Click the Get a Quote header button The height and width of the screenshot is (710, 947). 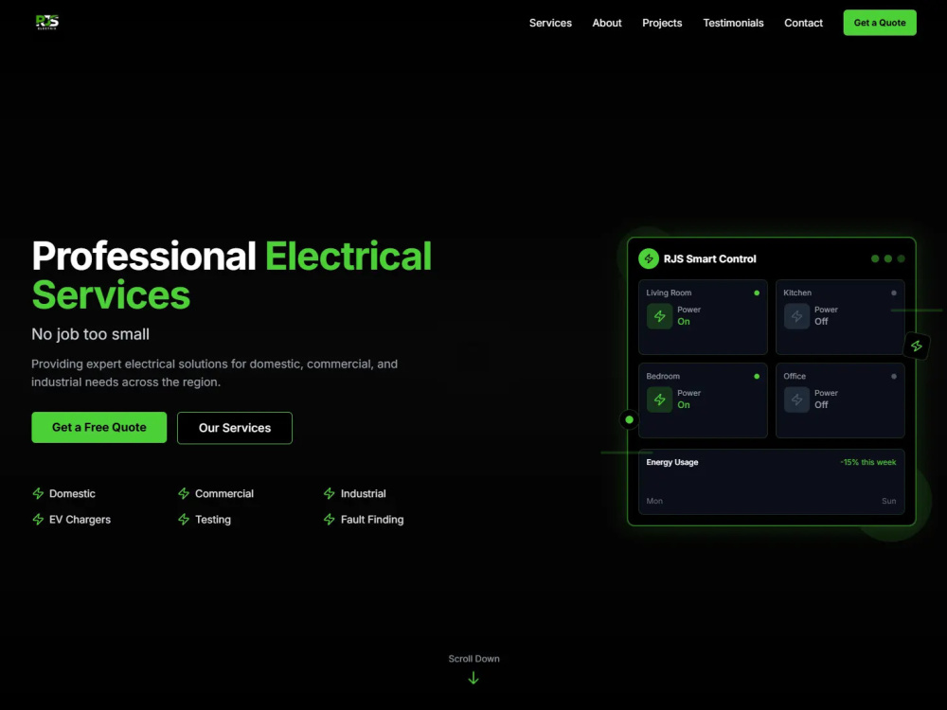pos(880,23)
